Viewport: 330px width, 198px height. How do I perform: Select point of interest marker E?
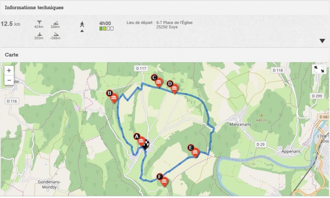click(193, 151)
